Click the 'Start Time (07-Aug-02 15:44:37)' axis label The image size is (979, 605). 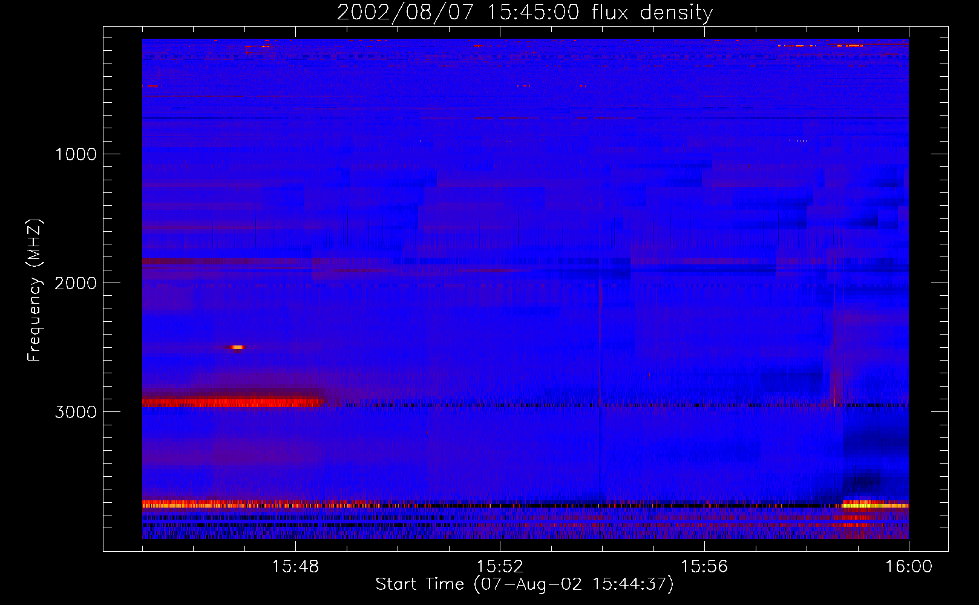[525, 584]
